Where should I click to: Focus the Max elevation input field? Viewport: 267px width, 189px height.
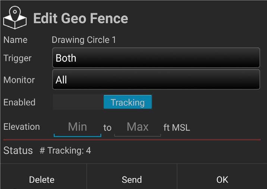pos(138,127)
